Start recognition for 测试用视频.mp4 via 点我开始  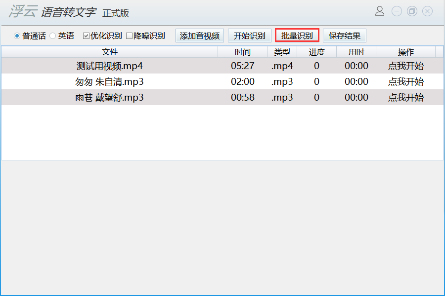[x=406, y=66]
